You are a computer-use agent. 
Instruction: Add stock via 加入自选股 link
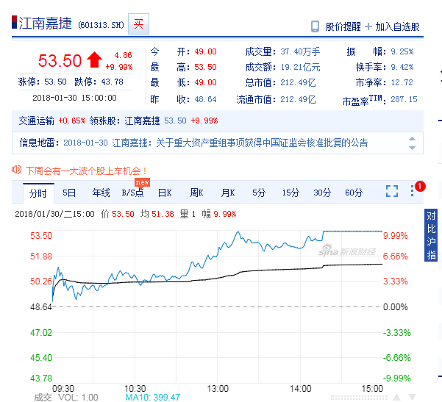(x=397, y=26)
